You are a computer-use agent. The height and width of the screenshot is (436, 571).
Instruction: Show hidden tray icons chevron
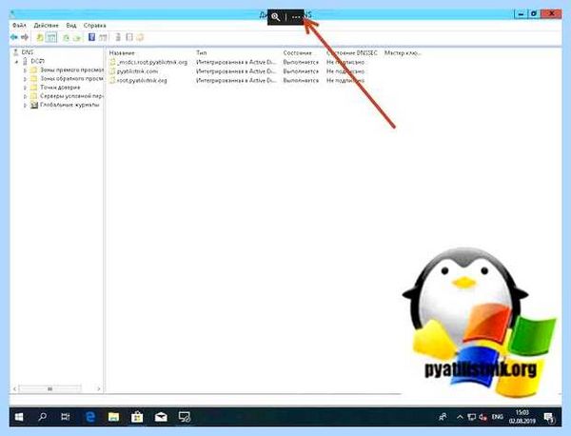[460, 417]
